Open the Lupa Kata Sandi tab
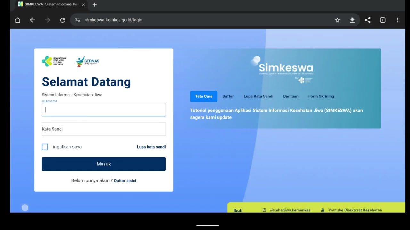The width and height of the screenshot is (410, 230). point(258,96)
